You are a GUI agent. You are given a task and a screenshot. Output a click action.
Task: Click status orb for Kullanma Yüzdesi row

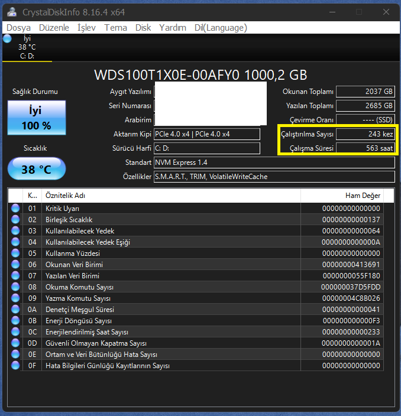pos(15,253)
